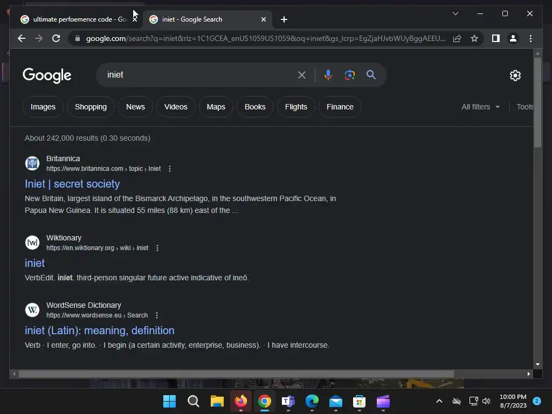
Task: Filter results by Maps
Action: 216,107
